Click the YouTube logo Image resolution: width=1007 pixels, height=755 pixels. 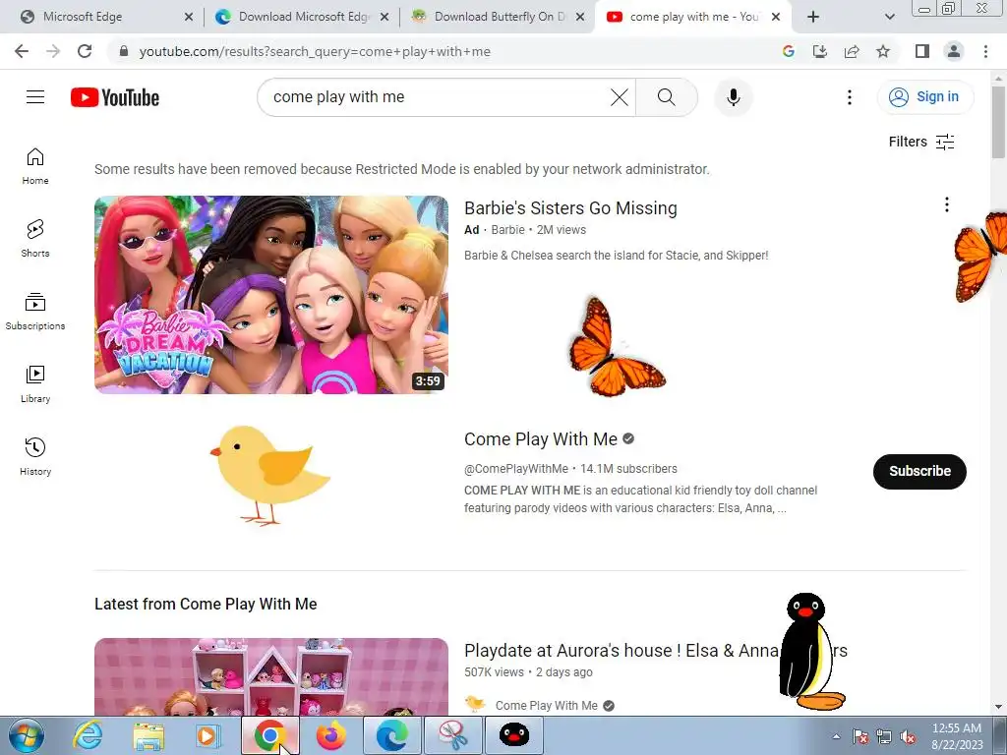(x=115, y=97)
